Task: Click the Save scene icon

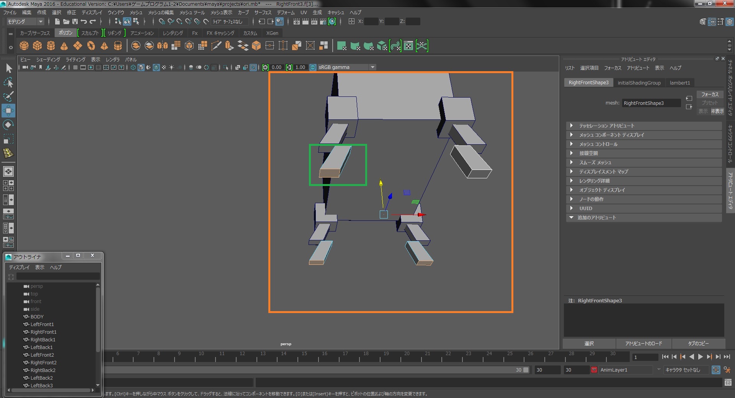Action: coord(75,21)
